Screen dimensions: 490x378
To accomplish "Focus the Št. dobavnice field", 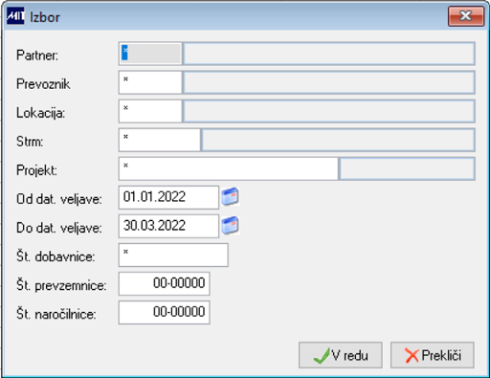I will tap(173, 255).
